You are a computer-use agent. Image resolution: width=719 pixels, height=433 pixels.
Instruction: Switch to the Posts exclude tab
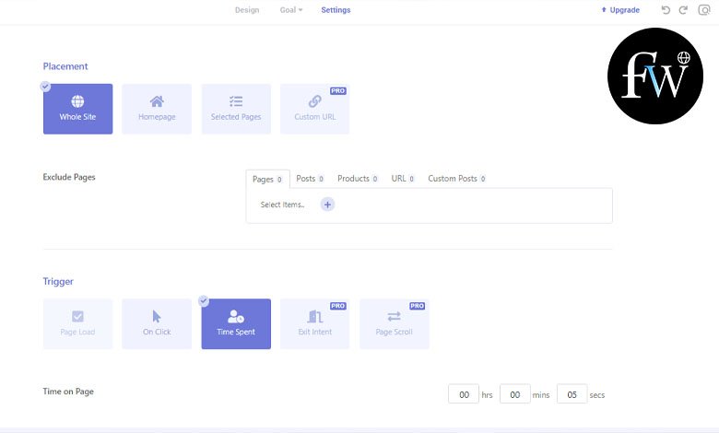310,179
